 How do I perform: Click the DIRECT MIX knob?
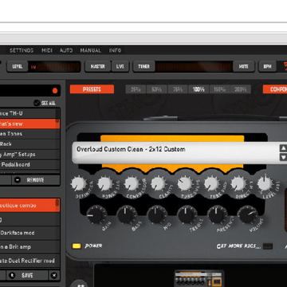coord(238,184)
